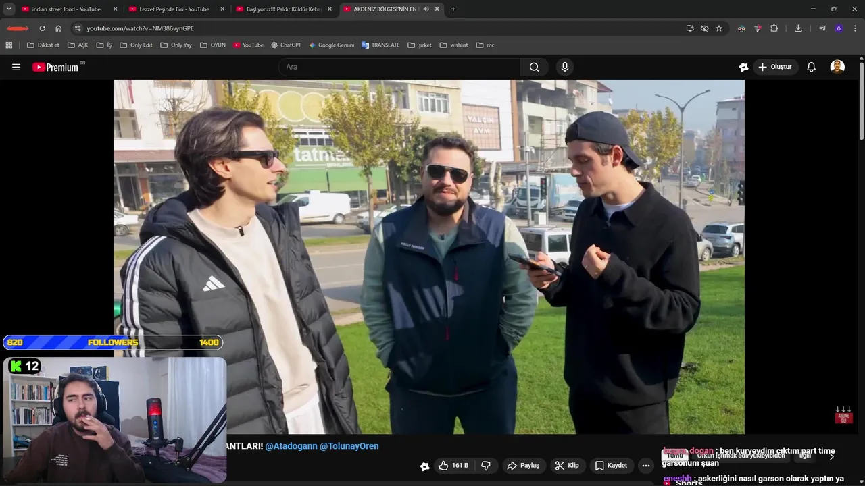Image resolution: width=865 pixels, height=486 pixels.
Task: Dislike the video
Action: (486, 466)
